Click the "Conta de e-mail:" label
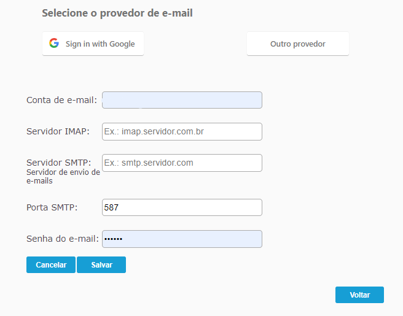Viewport: 403px width, 316px height. pyautogui.click(x=61, y=100)
